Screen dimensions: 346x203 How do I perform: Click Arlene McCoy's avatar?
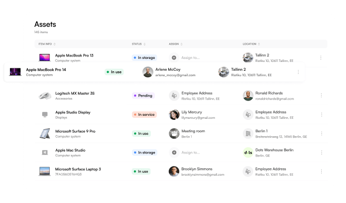tap(148, 72)
